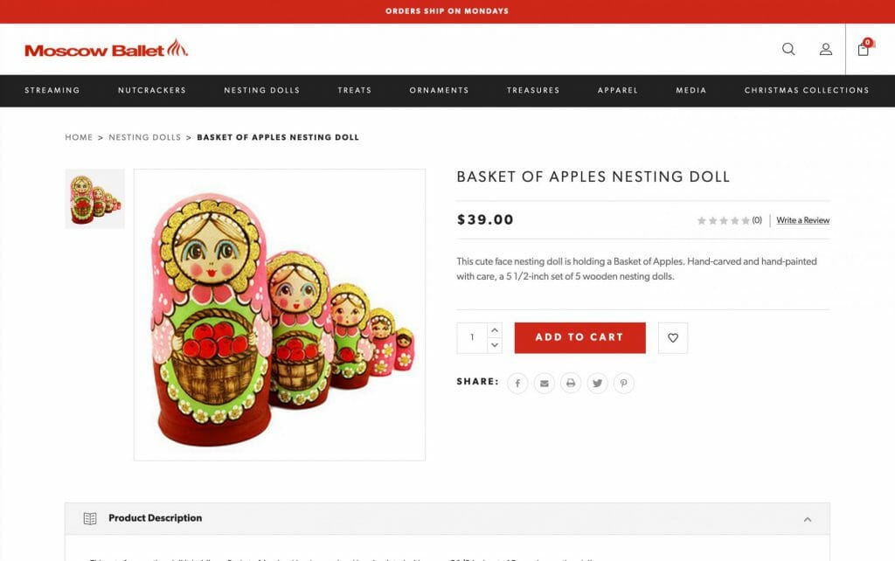Collapse the Product Description section

click(808, 519)
